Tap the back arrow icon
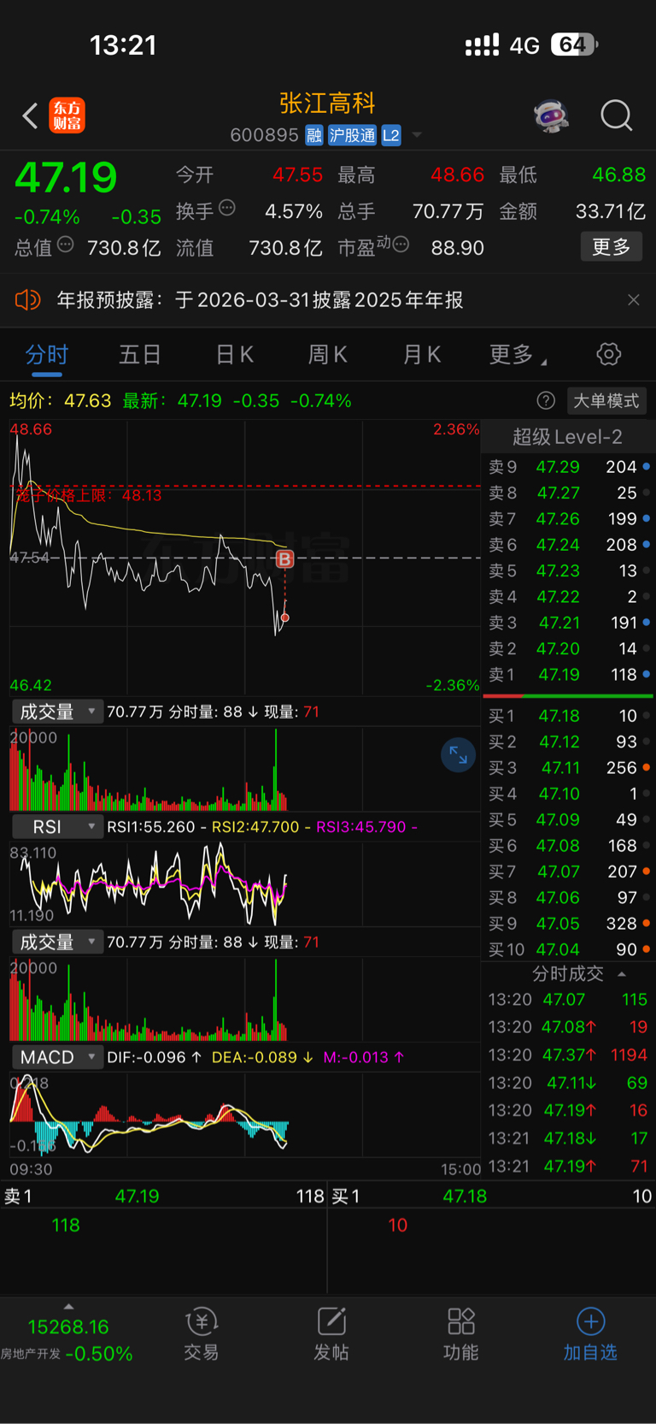656x1424 pixels. coord(30,115)
